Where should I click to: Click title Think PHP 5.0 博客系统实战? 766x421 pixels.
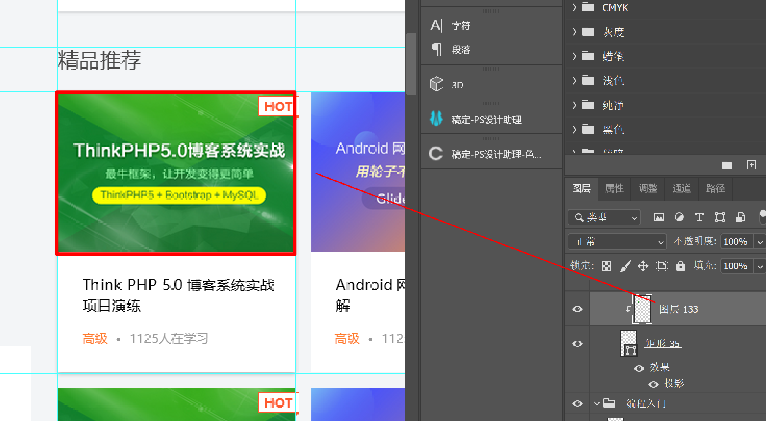click(178, 285)
